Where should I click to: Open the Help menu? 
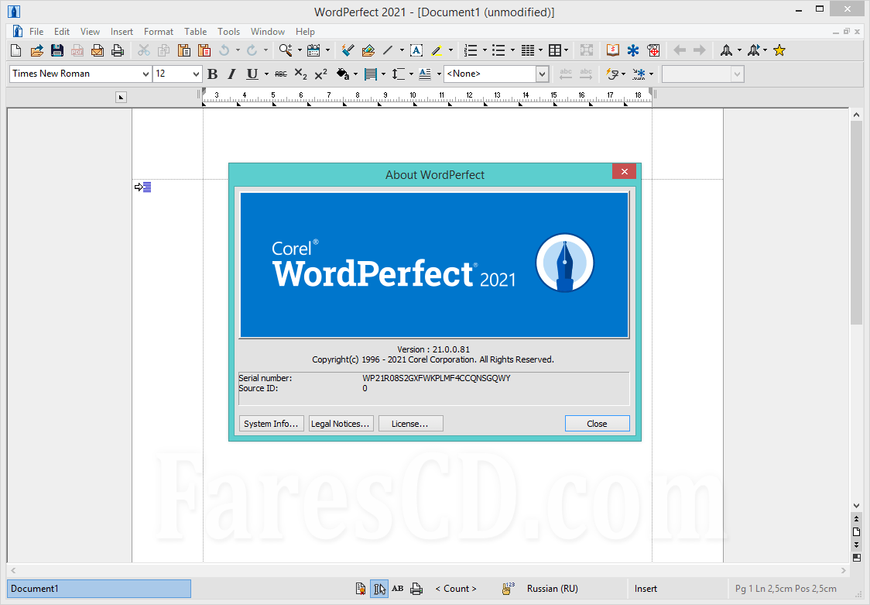pyautogui.click(x=305, y=32)
